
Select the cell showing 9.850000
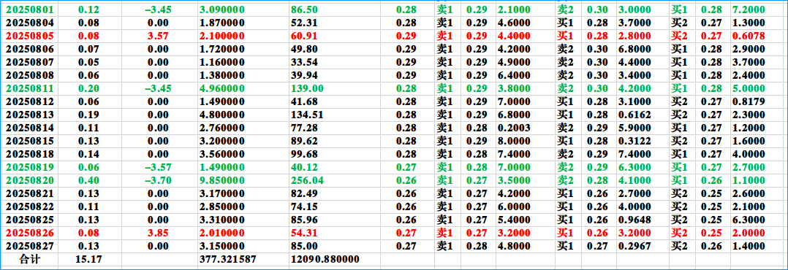tap(221, 180)
